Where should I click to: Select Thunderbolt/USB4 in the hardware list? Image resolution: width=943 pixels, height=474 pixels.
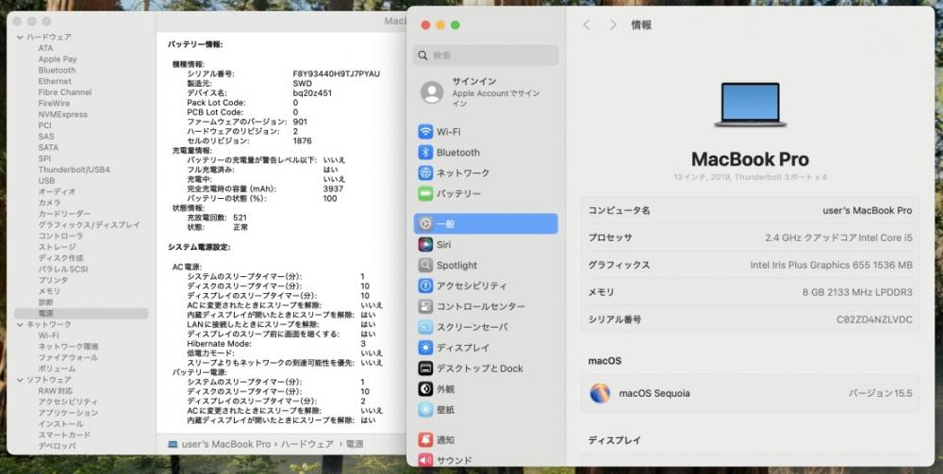tap(74, 170)
